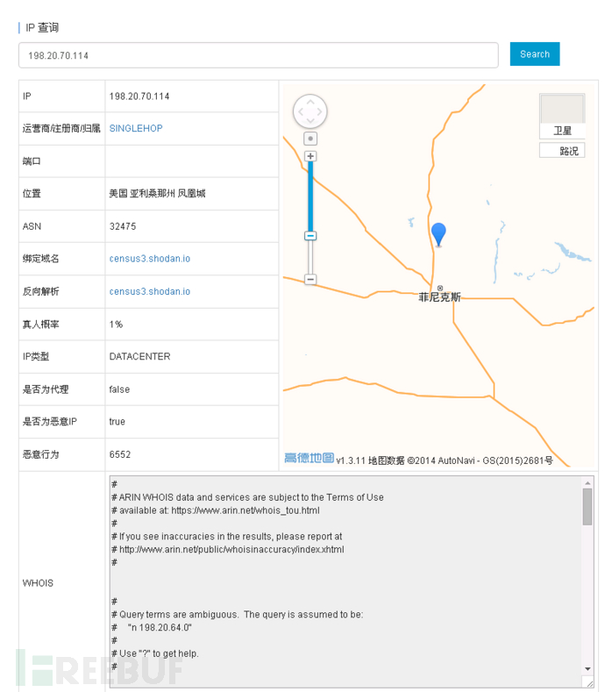Click the blue location pin marker

(438, 234)
